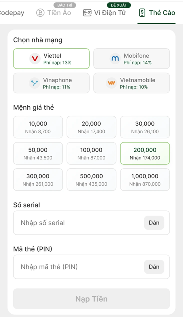Choose the 10,000 card denomination
Viewport: 183px width, 317px height.
pyautogui.click(x=38, y=127)
